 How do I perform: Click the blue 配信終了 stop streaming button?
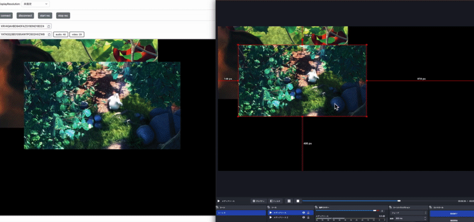pyautogui.click(x=452, y=213)
